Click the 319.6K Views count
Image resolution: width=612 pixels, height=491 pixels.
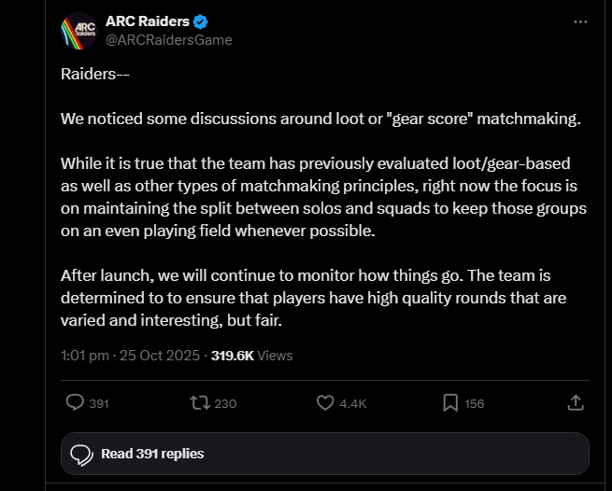251,356
